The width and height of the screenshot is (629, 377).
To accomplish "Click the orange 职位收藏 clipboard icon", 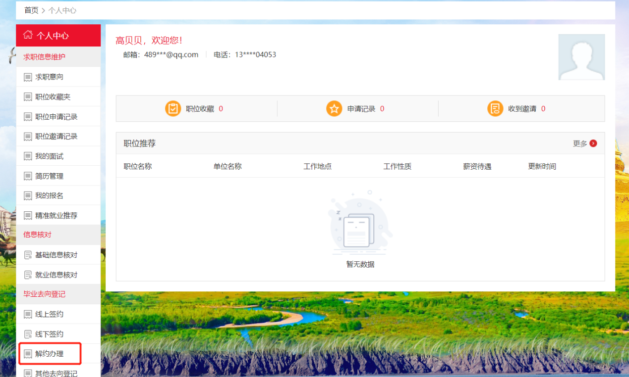I will tap(173, 108).
